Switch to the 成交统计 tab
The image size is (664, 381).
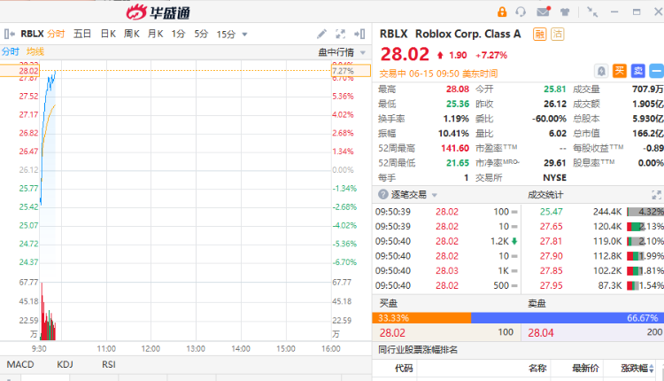545,195
